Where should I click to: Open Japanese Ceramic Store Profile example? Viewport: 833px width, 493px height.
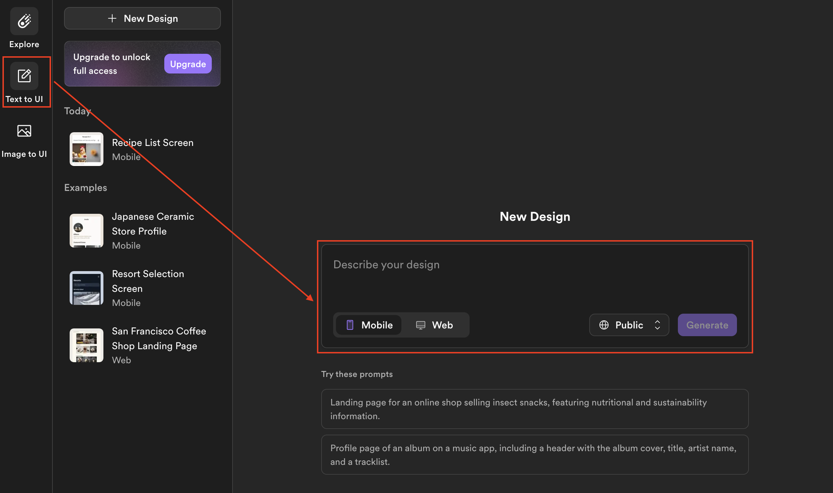[153, 224]
